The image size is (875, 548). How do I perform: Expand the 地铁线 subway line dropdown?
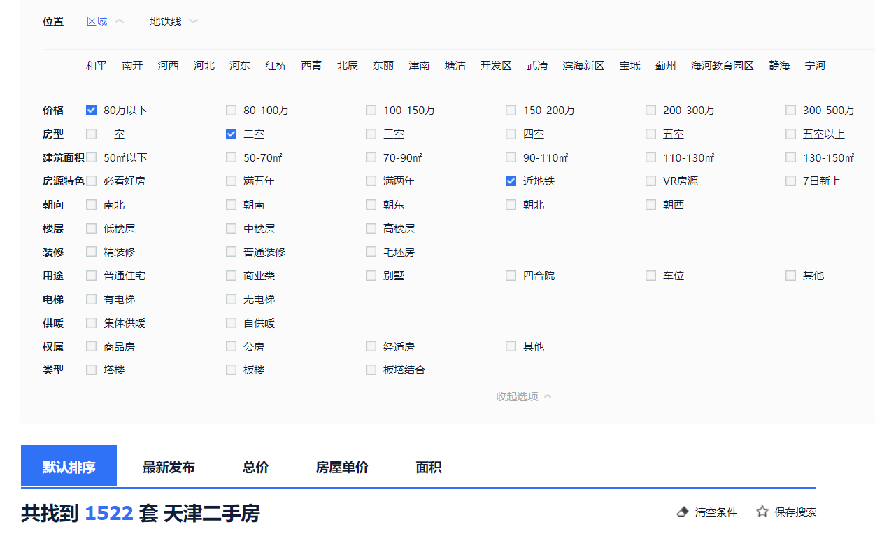[x=173, y=22]
